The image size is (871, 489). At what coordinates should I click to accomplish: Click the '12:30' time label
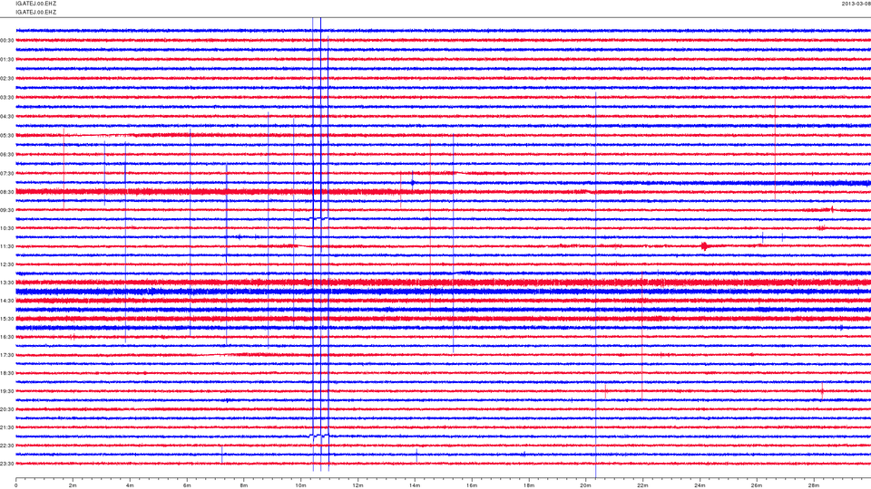click(7, 264)
